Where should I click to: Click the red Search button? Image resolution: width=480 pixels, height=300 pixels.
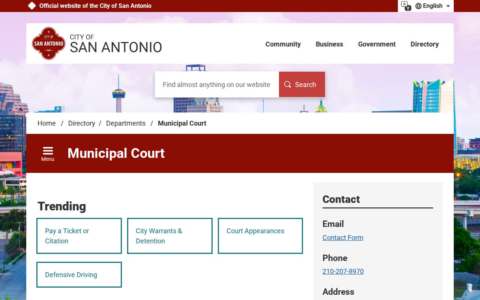302,84
